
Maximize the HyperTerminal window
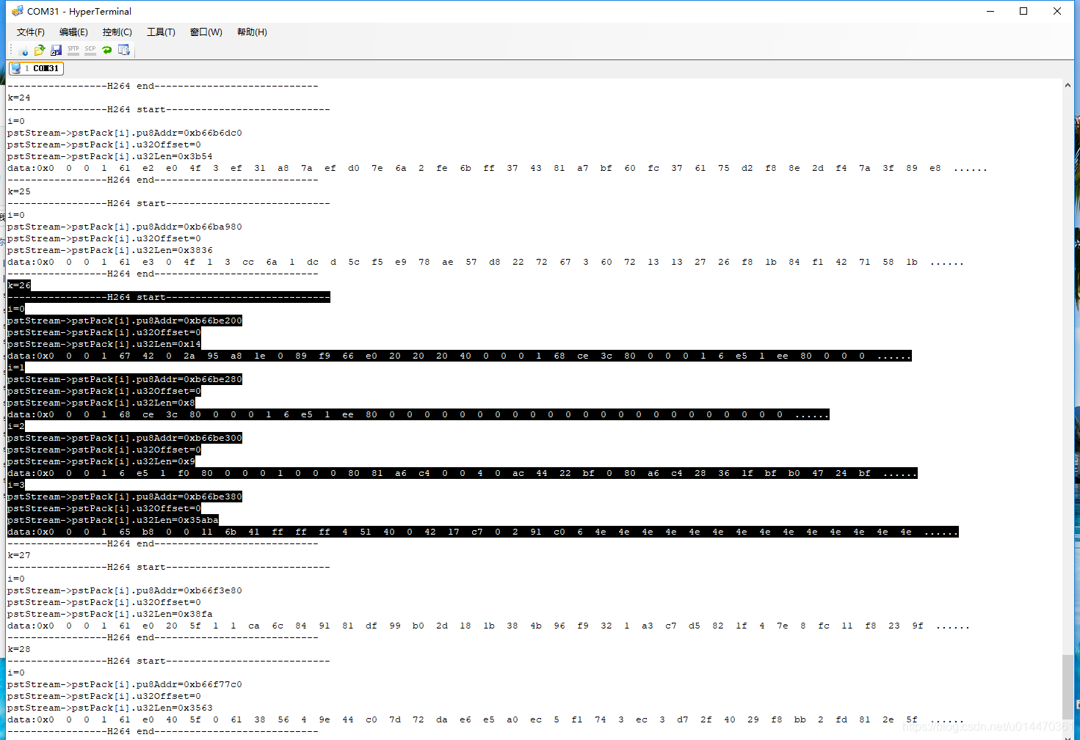click(1023, 11)
